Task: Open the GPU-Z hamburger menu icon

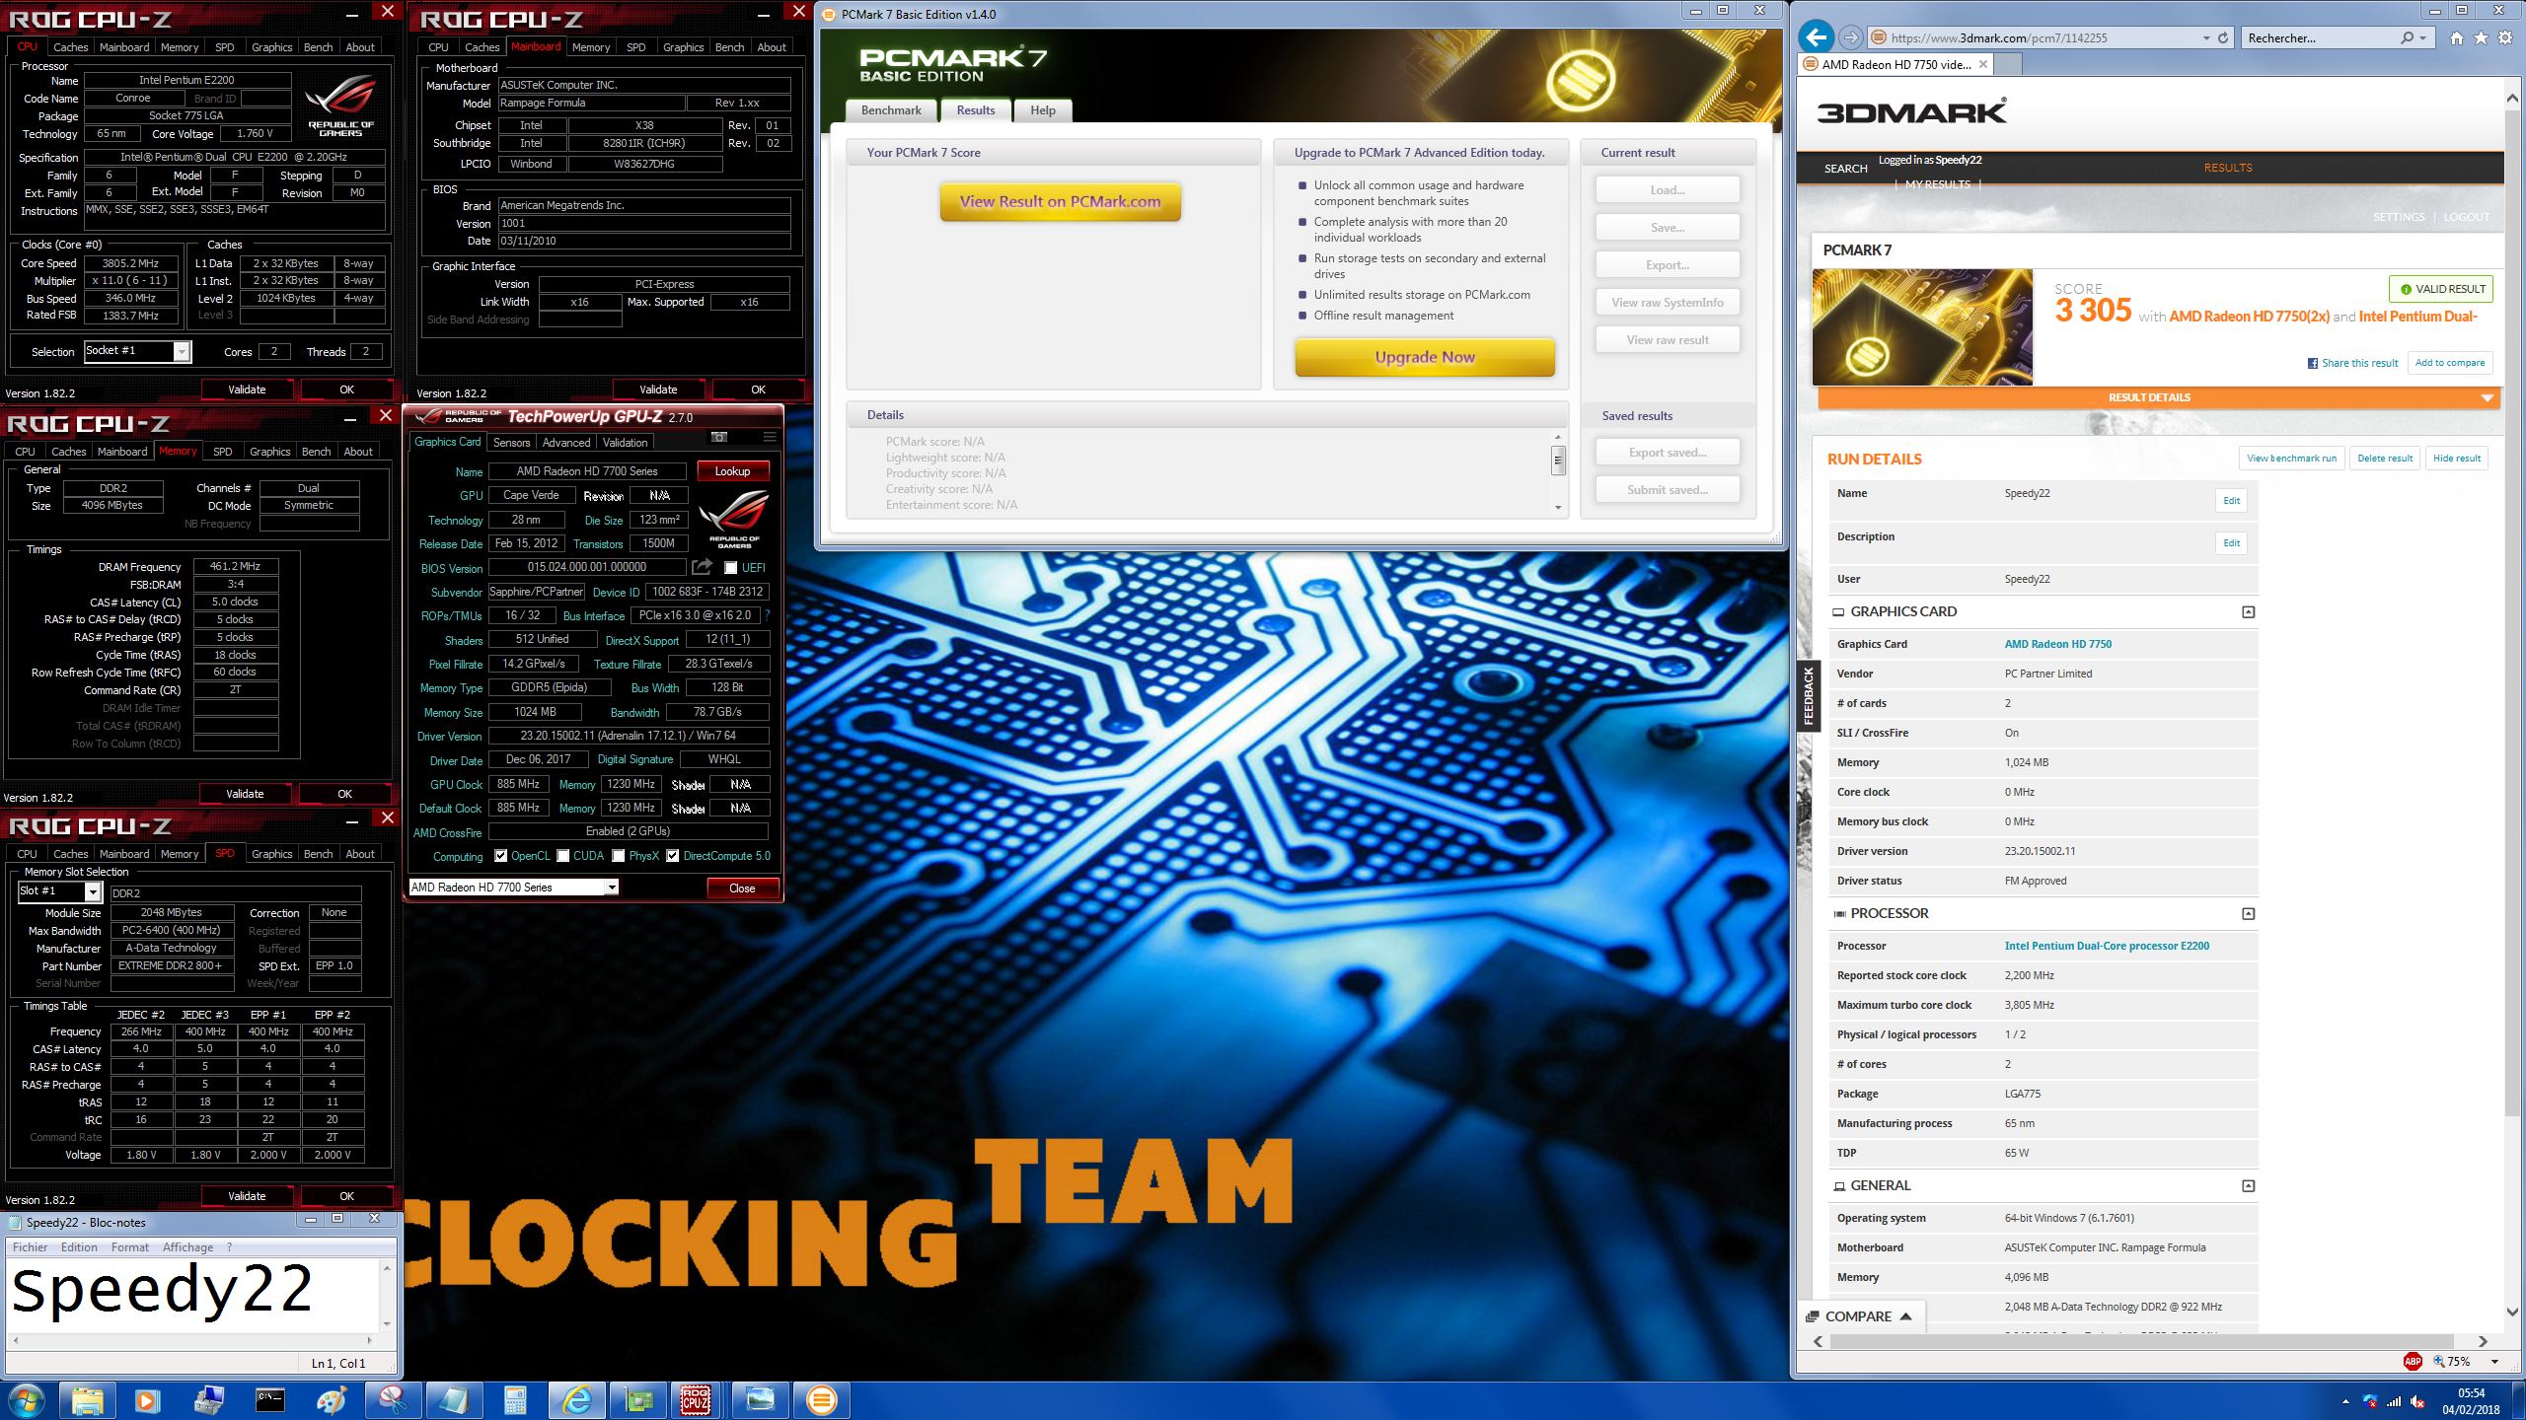Action: [x=770, y=437]
